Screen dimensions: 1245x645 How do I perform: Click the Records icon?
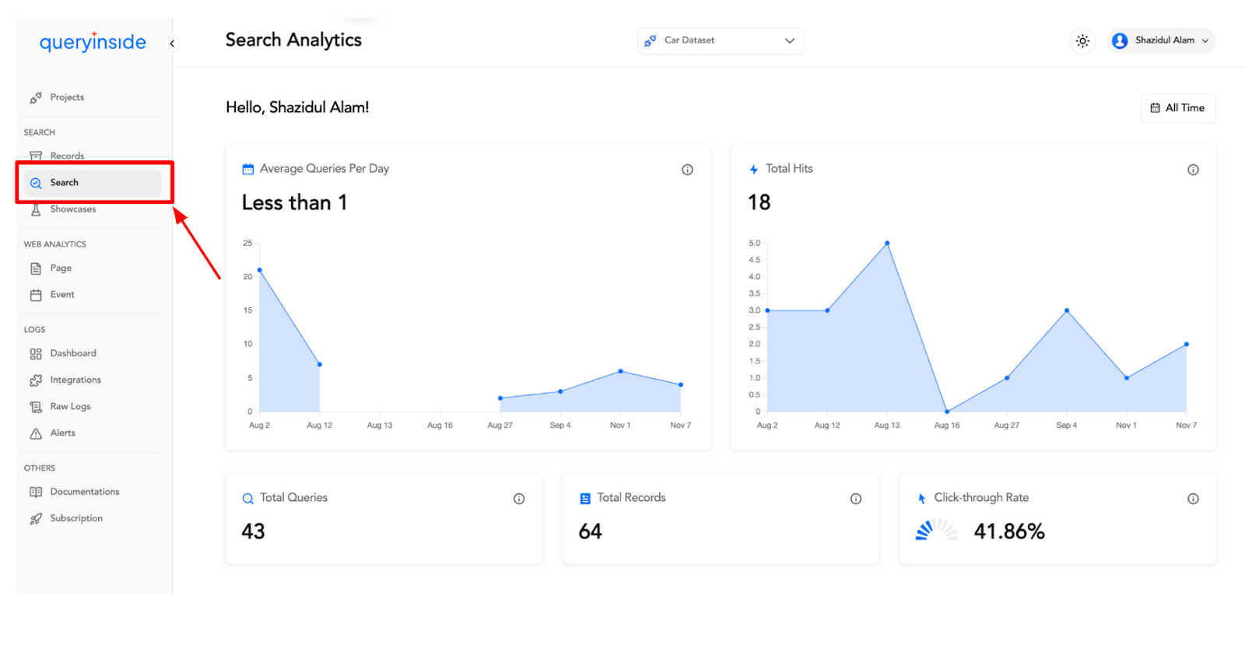36,156
